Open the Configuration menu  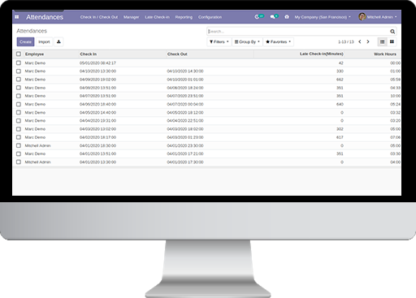coord(210,17)
